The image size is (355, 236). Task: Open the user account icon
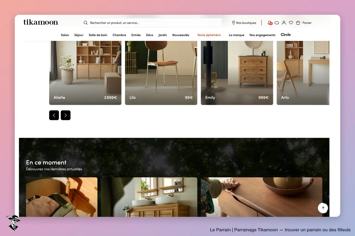pyautogui.click(x=284, y=23)
